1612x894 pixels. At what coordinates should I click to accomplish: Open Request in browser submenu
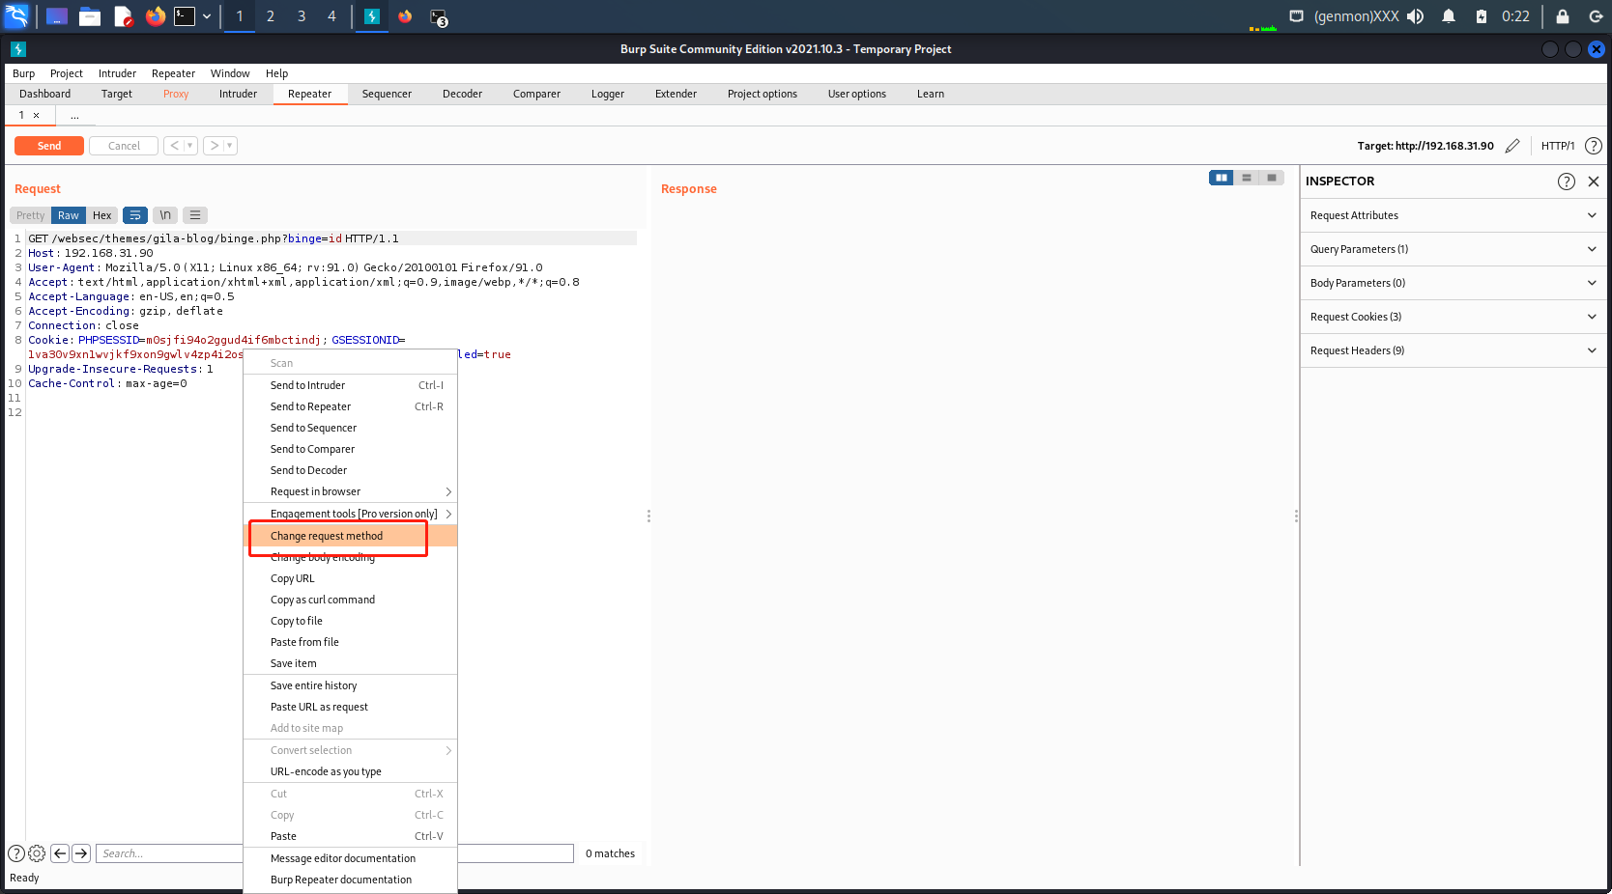(x=350, y=491)
